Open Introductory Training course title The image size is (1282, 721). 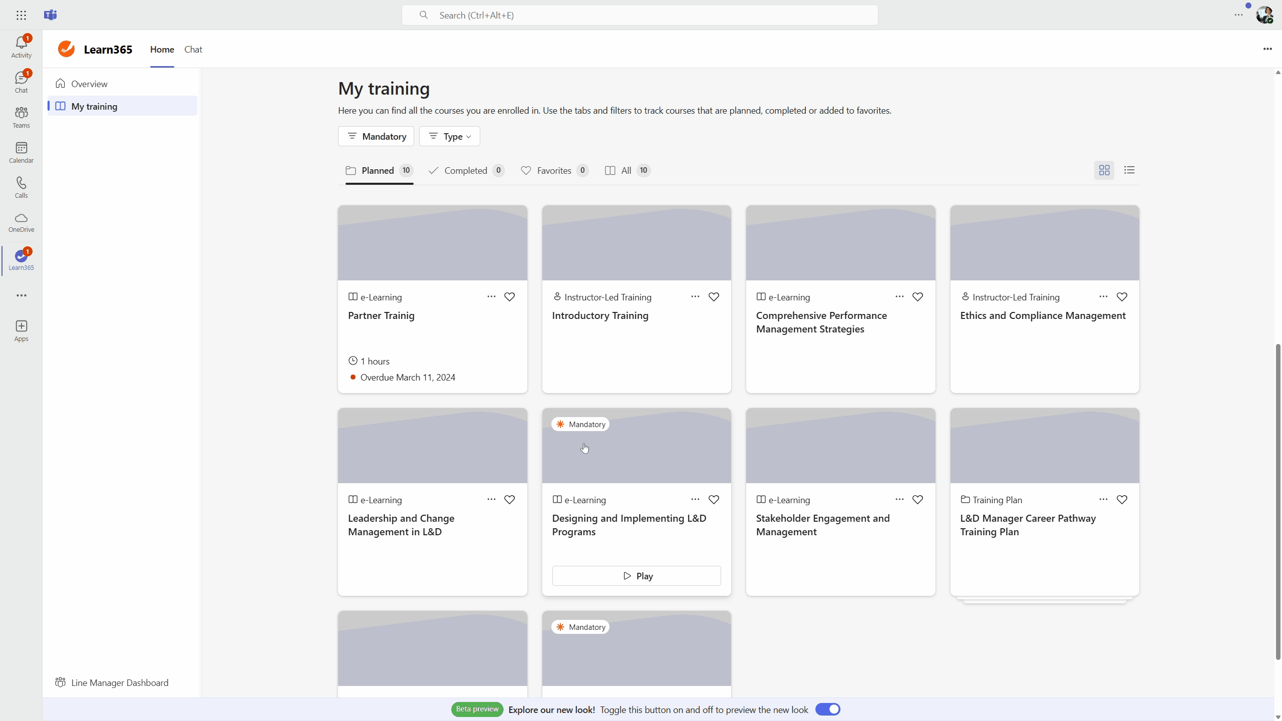(600, 315)
